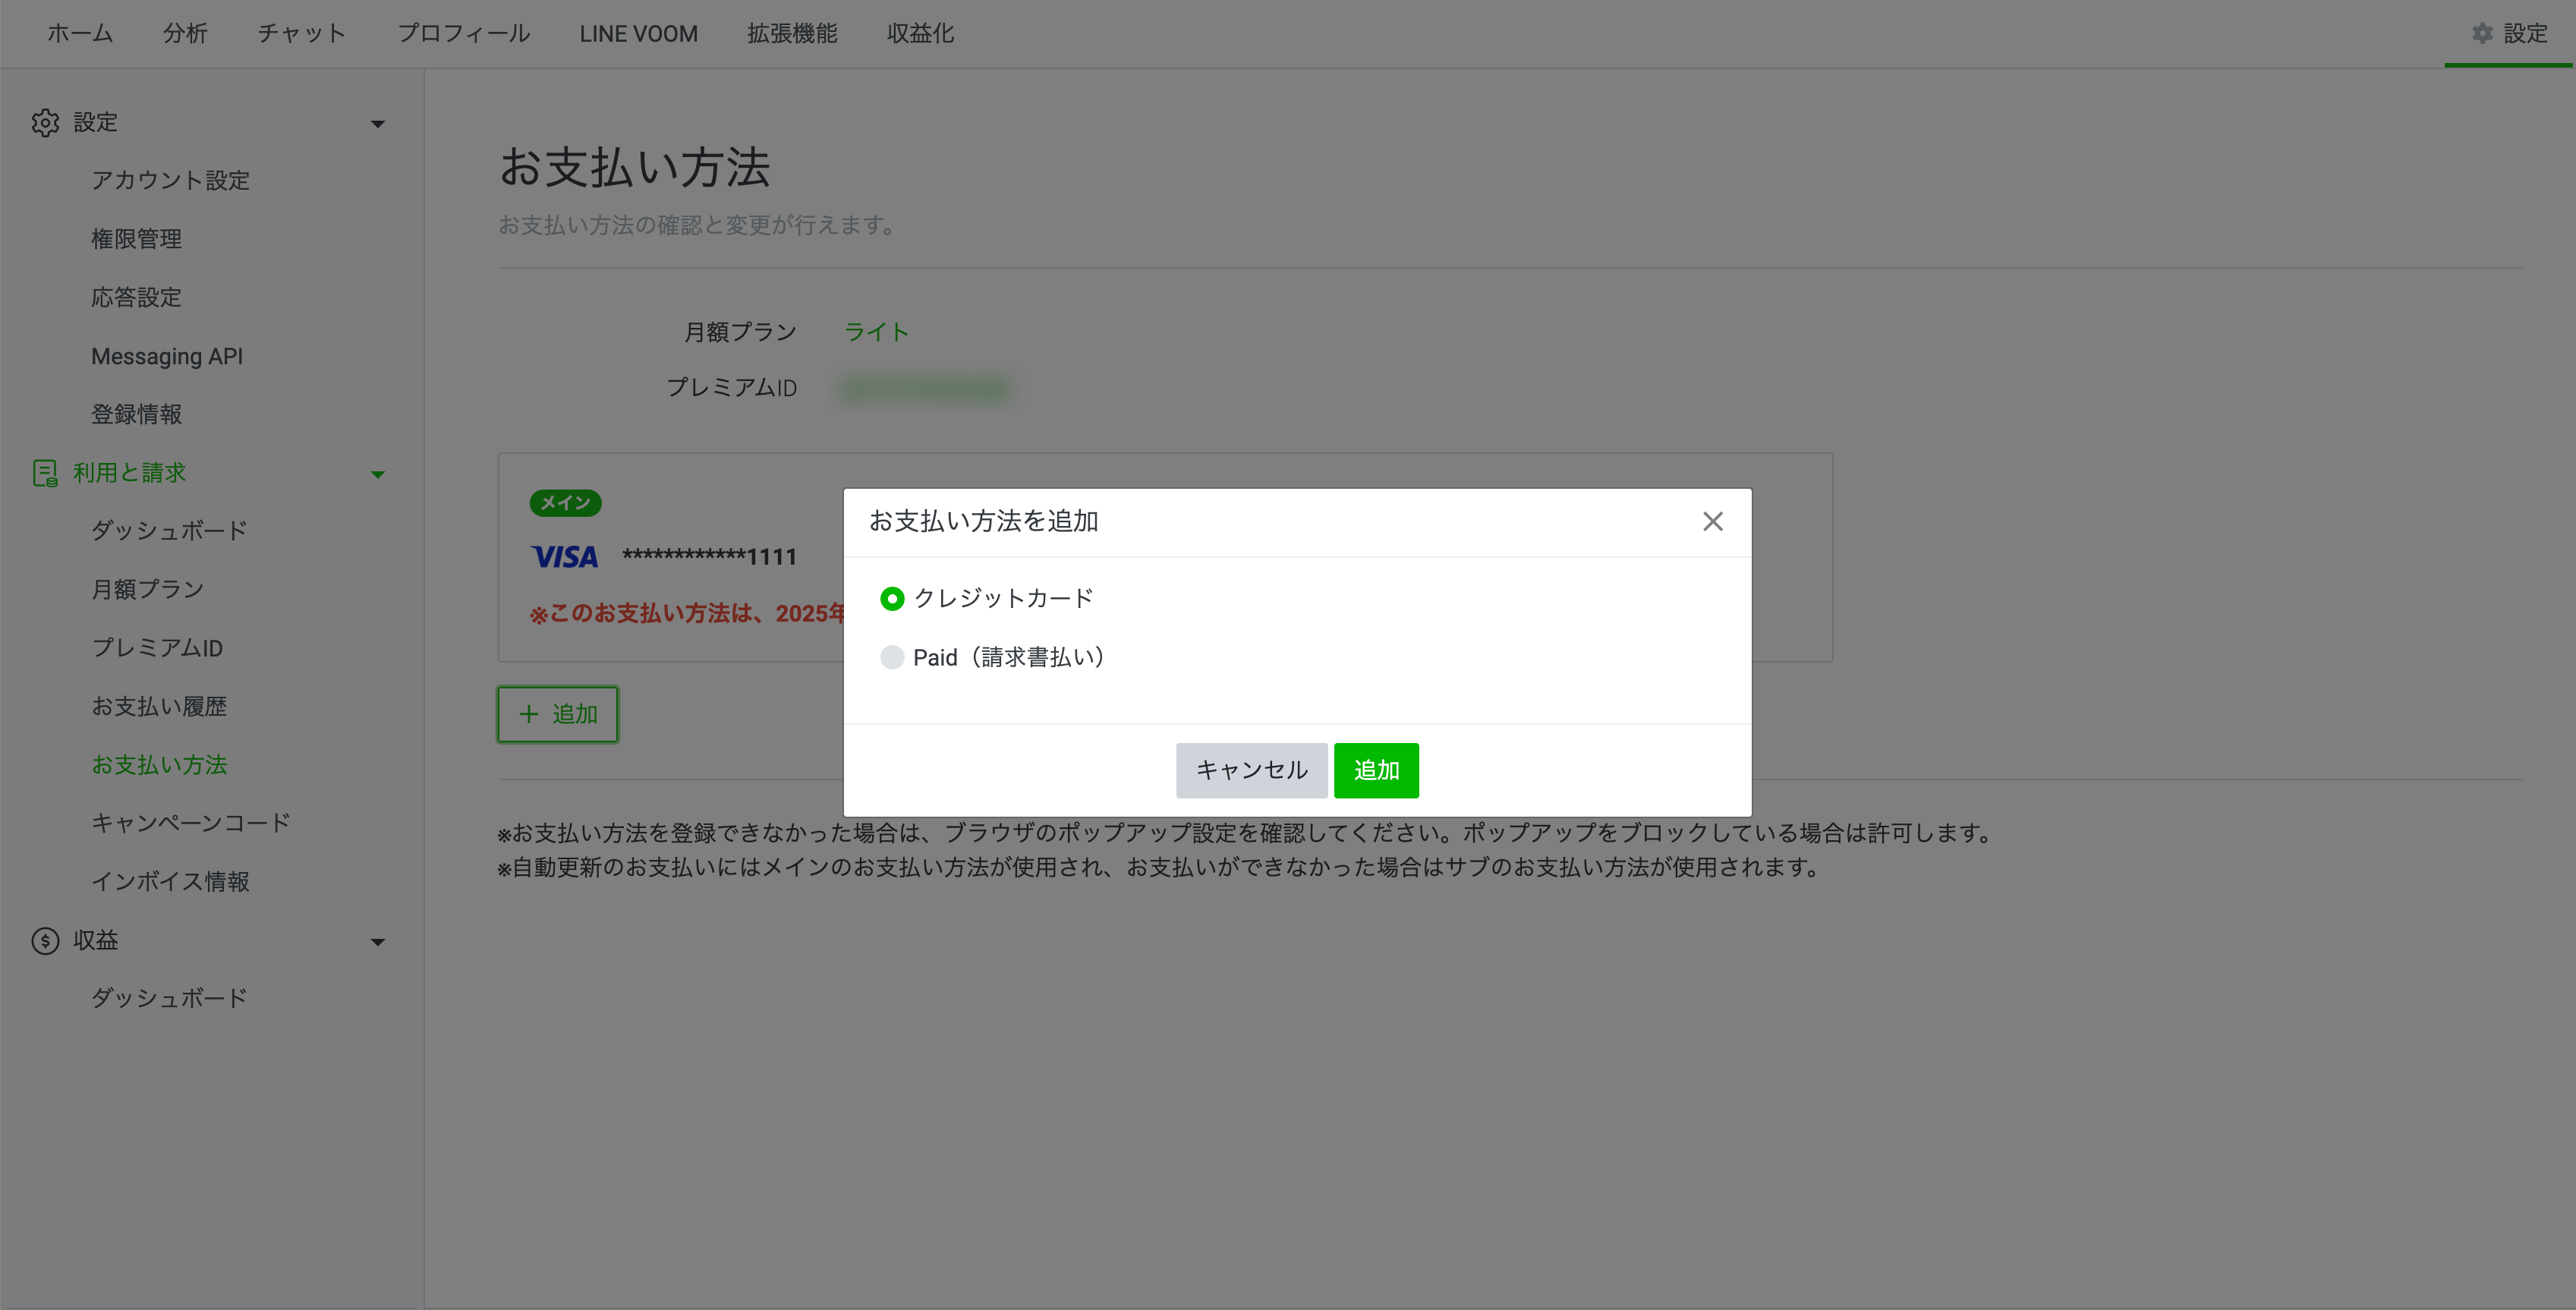Image resolution: width=2576 pixels, height=1310 pixels.
Task: Click the settings gear icon in sidebar
Action: click(x=45, y=122)
